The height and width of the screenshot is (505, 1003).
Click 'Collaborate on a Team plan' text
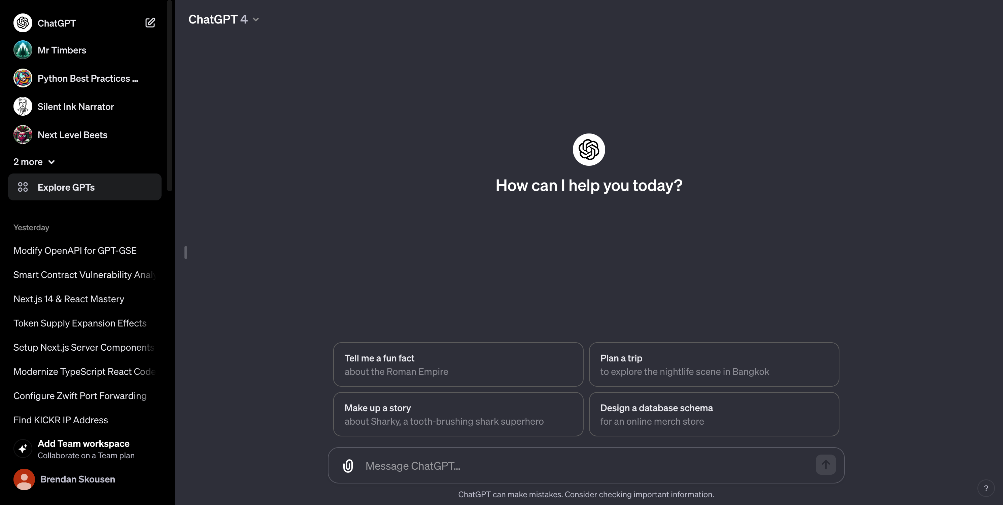coord(86,455)
